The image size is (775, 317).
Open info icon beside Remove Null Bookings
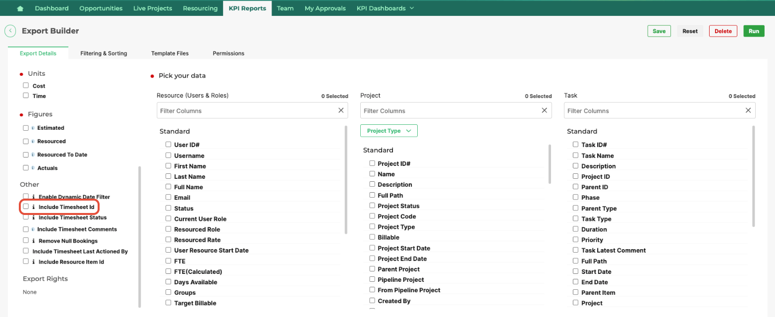pyautogui.click(x=34, y=241)
